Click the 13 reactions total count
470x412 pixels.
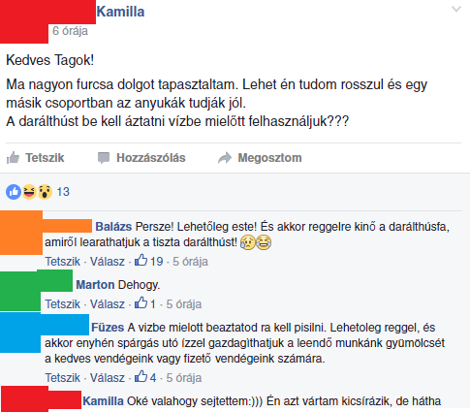coord(63,192)
